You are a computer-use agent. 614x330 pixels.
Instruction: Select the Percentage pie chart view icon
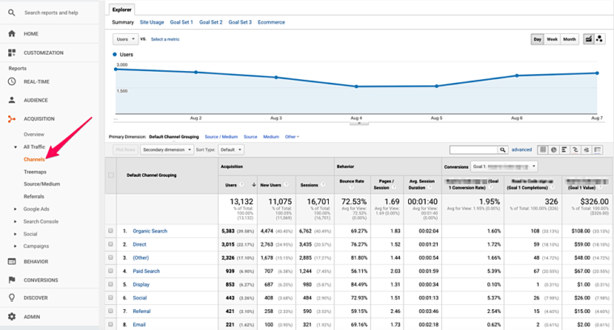(x=553, y=150)
